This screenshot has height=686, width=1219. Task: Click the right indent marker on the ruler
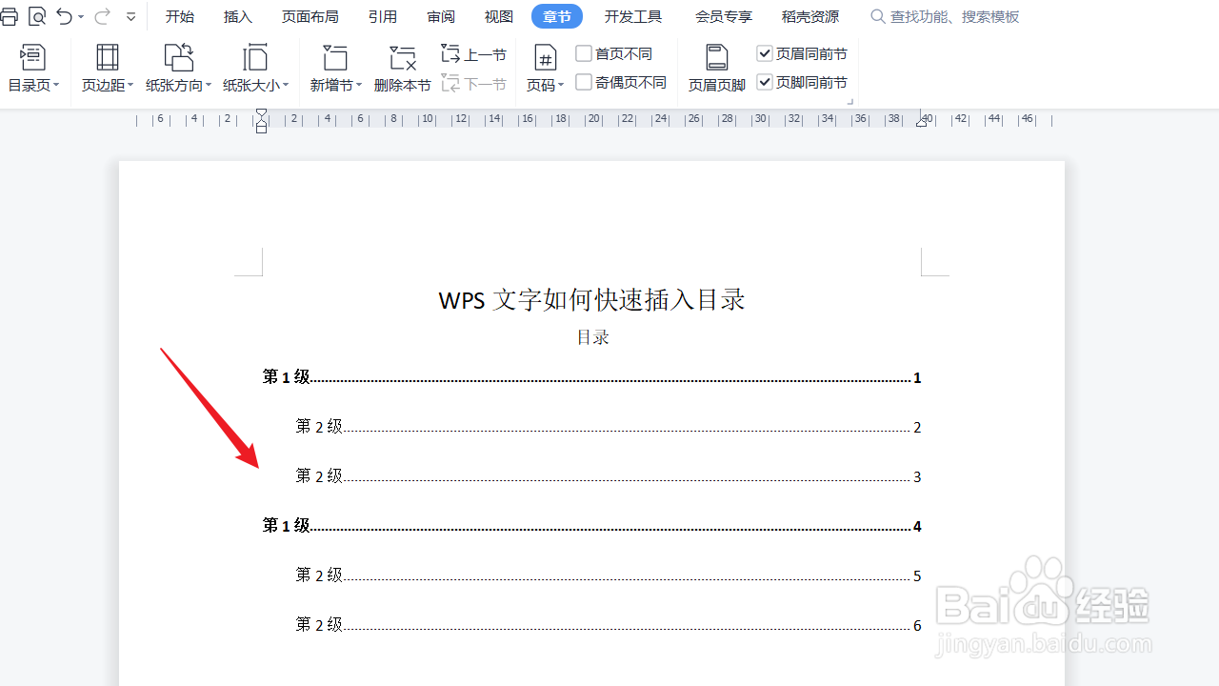coord(922,120)
